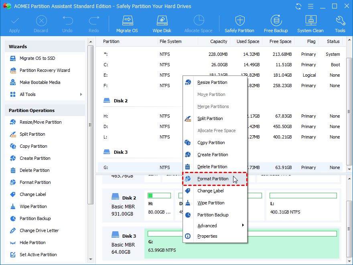
Task: Choose Change Label in context menu
Action: [x=215, y=191]
